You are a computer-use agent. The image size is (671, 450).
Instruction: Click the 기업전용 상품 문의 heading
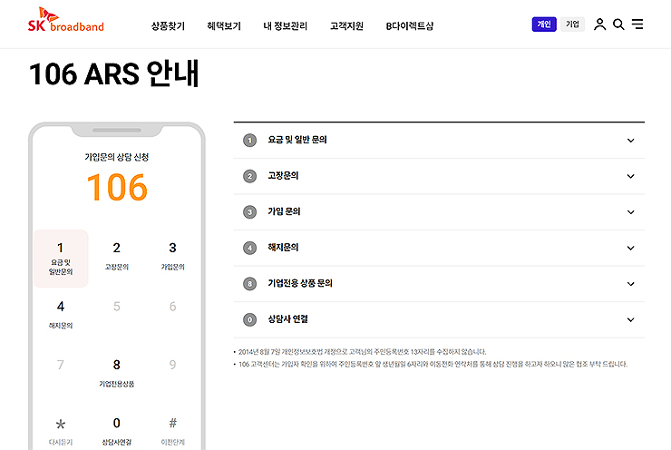(300, 283)
